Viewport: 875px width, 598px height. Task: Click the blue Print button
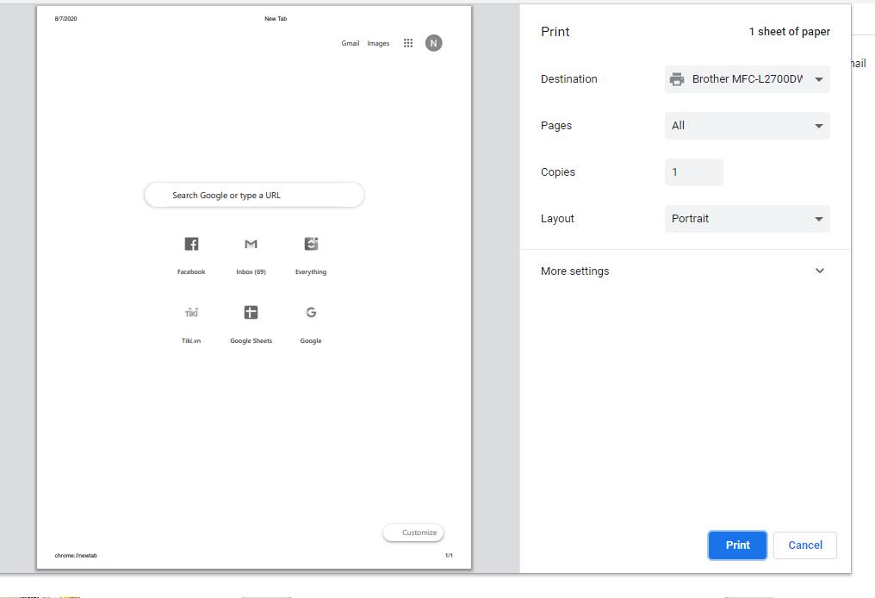(737, 545)
